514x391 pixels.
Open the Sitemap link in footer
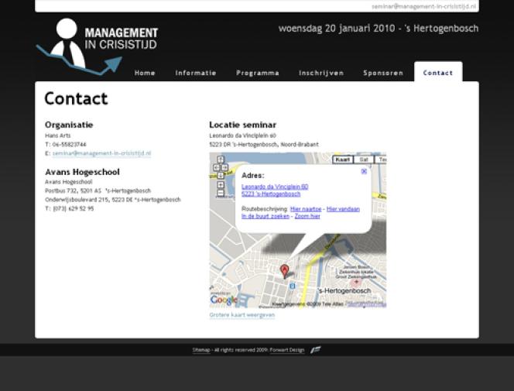pyautogui.click(x=200, y=351)
